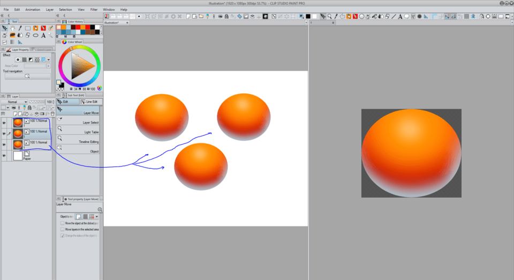
Task: Select the Decoration tool with orange background
Action: 12,35
